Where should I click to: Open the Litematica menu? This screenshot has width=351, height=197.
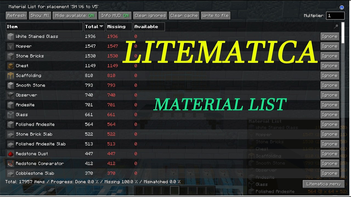pos(324,184)
